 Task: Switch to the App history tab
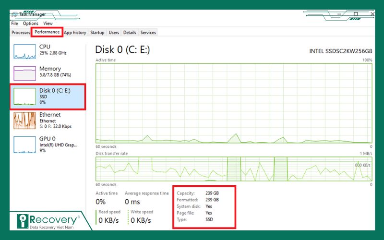pos(75,33)
